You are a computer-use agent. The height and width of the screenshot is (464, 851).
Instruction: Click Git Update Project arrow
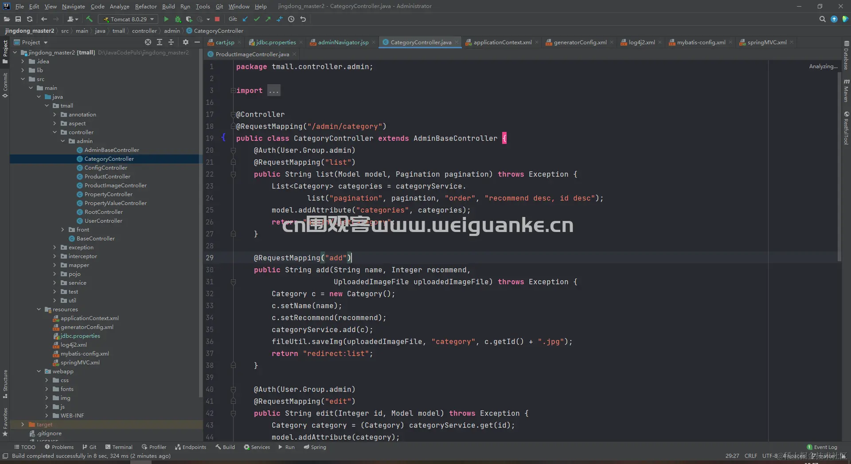click(x=245, y=19)
